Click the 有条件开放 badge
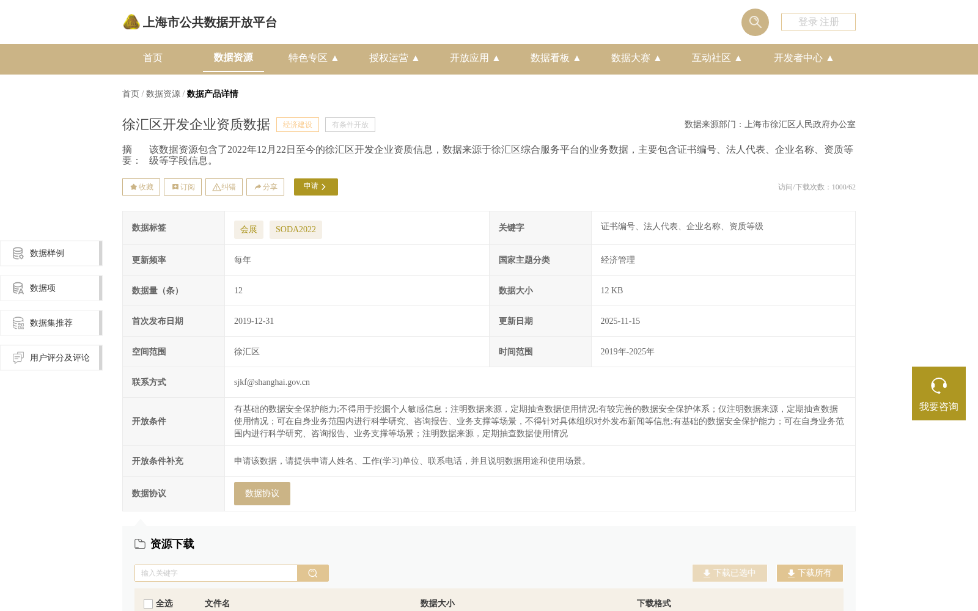978x611 pixels. tap(350, 125)
